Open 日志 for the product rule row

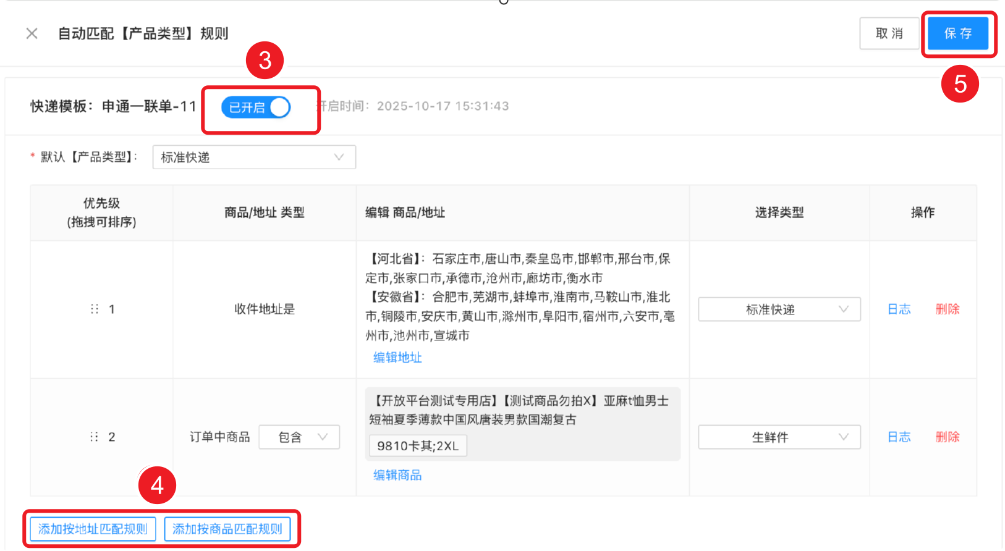coord(899,437)
